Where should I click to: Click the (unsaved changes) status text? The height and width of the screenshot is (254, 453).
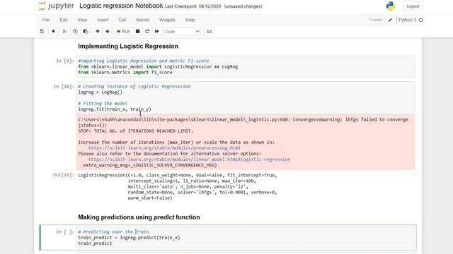pos(243,6)
